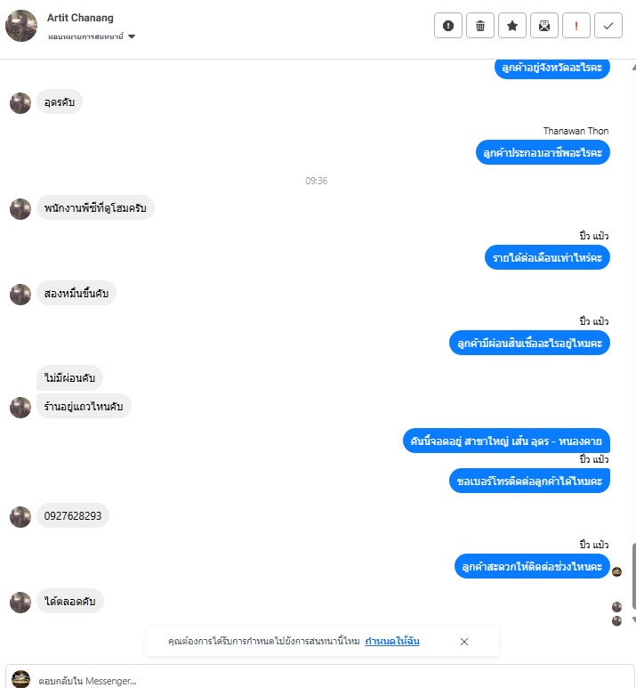This screenshot has height=688, width=636.
Task: Delete this conversation with the trash icon
Action: tap(479, 26)
